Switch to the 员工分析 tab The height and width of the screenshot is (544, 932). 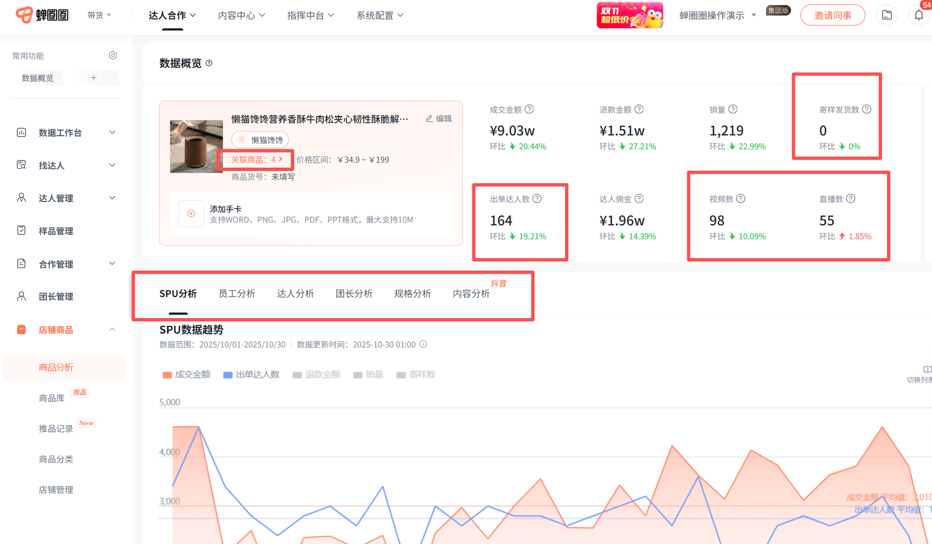pyautogui.click(x=236, y=294)
